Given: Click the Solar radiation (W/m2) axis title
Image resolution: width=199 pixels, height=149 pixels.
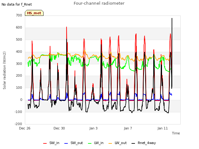Looking at the screenshot, I should click(x=4, y=70).
